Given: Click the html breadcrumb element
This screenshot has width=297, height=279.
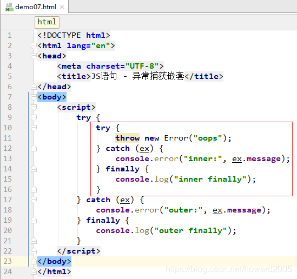Looking at the screenshot, I should click(x=47, y=22).
